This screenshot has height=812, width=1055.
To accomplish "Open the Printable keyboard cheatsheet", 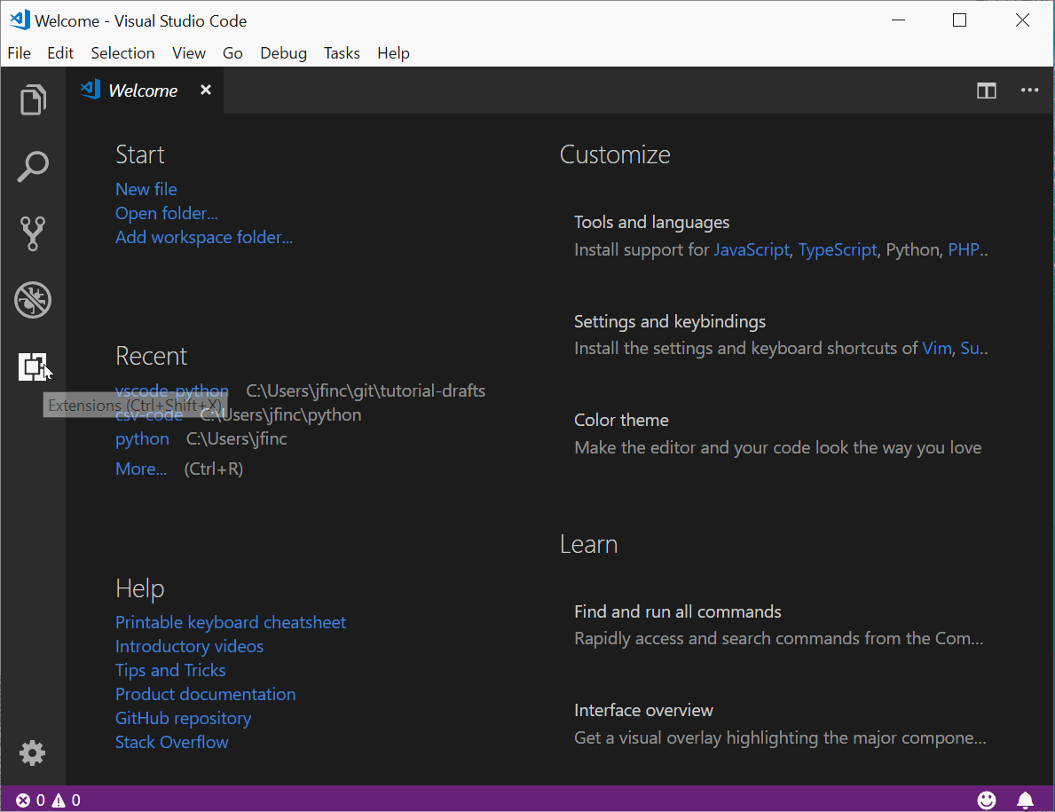I will 230,622.
